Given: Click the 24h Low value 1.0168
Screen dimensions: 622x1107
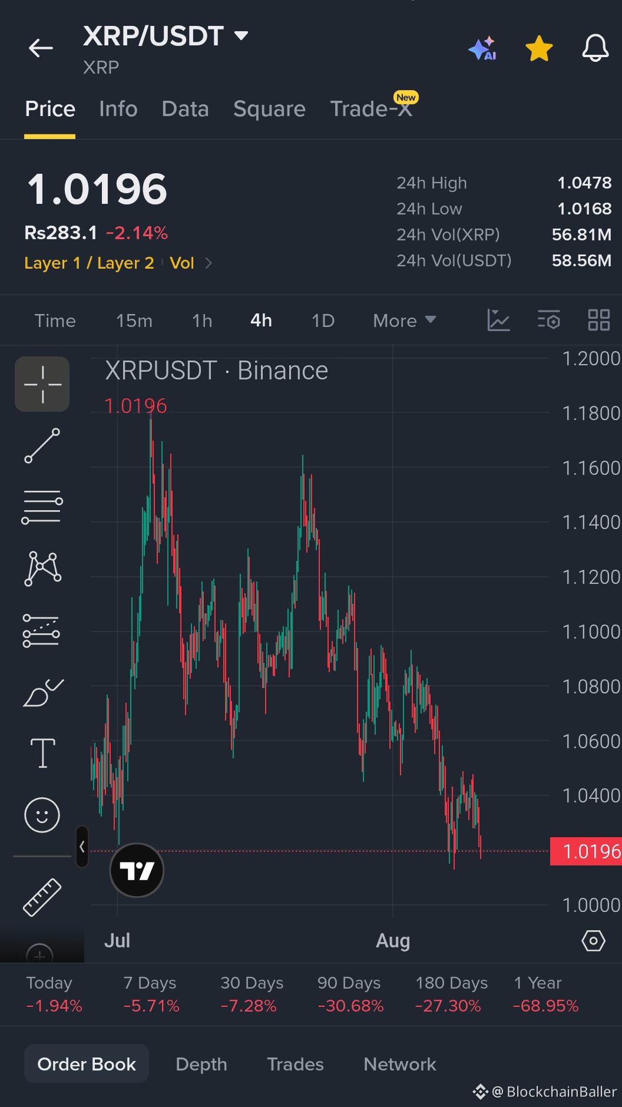Looking at the screenshot, I should tap(584, 209).
